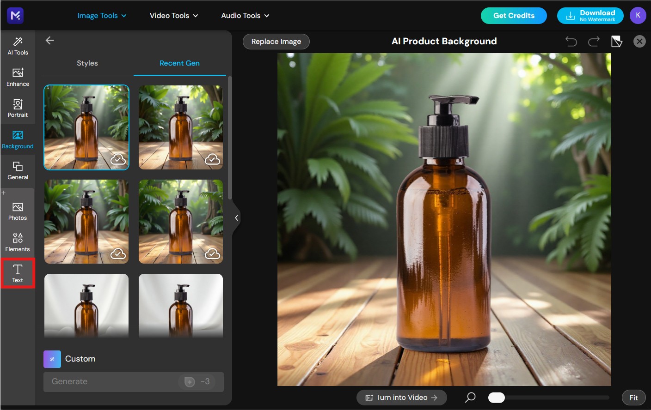651x410 pixels.
Task: Click cloud saved icon on third thumbnail
Action: 118,253
